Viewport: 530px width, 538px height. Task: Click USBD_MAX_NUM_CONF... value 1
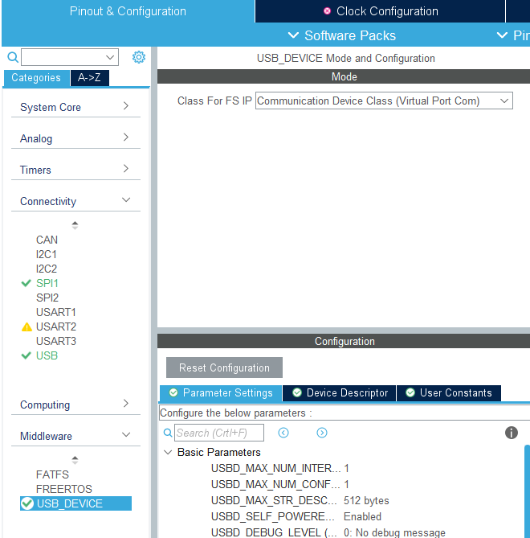coord(346,484)
